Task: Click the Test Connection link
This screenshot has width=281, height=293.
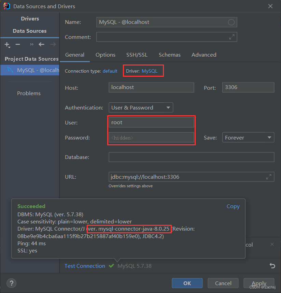Action: [85, 266]
